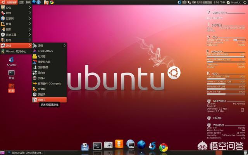Viewport: 248px width, 155px height.
Task: Open the network arrows indicator in panel
Action: [x=189, y=2]
